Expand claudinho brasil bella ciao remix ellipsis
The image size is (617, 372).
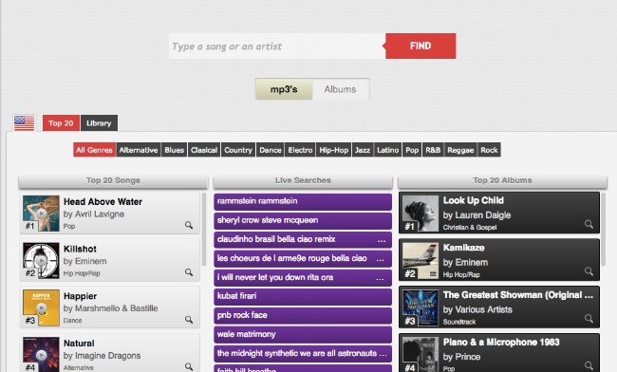tap(382, 240)
